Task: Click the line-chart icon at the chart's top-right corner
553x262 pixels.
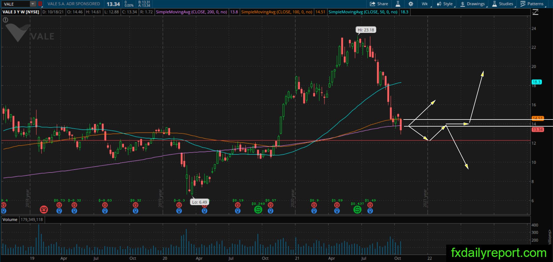Action: pyautogui.click(x=535, y=12)
